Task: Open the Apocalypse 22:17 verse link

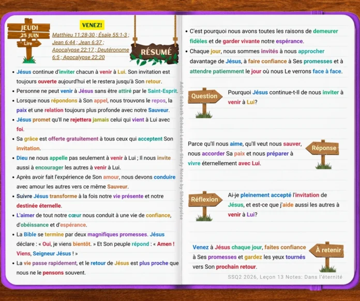Action: click(x=73, y=50)
